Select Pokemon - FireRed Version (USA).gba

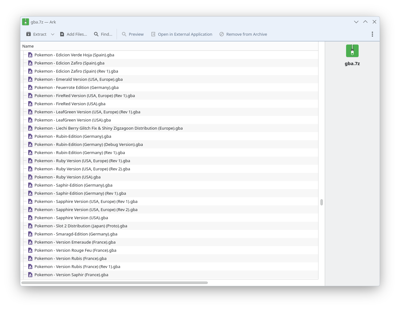(169, 104)
